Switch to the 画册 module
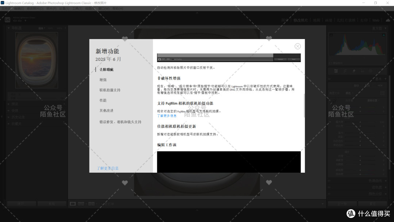The height and width of the screenshot is (222, 394). click(x=329, y=20)
